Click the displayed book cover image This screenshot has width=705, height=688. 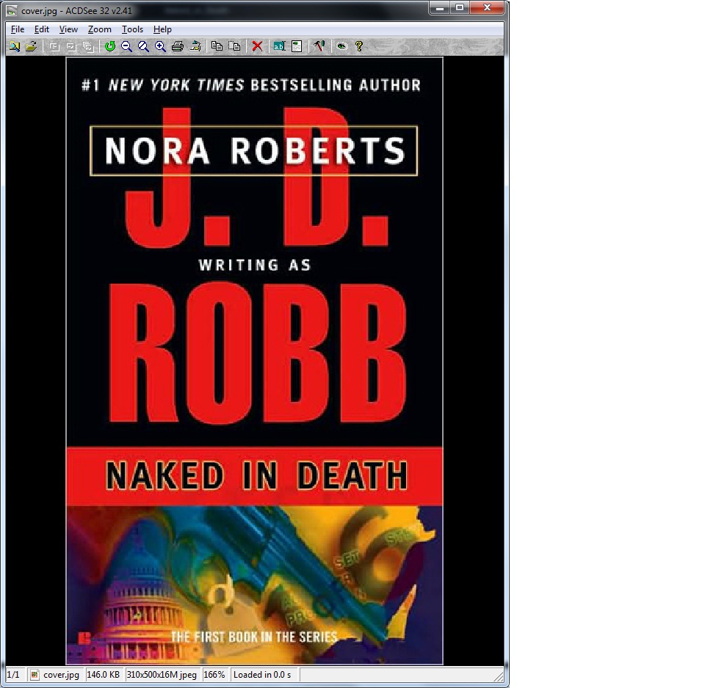255,361
